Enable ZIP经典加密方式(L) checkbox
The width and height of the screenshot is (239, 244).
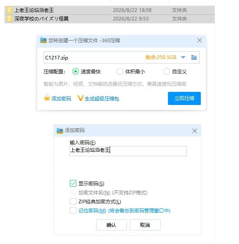pos(73,201)
